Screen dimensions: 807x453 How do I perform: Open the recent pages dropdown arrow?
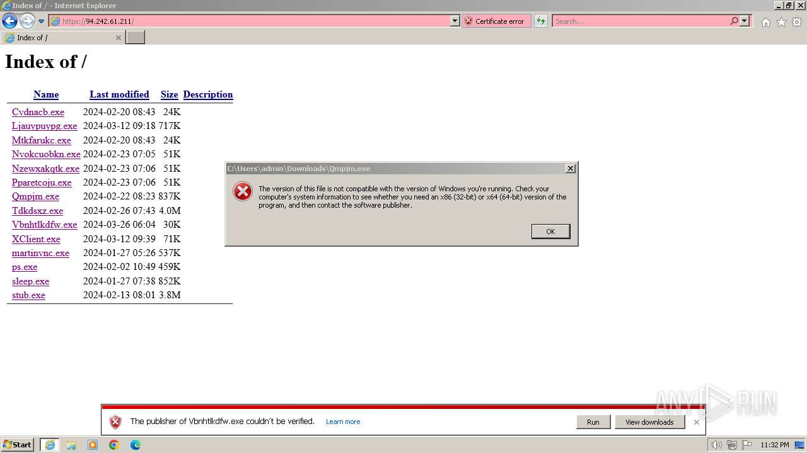point(41,21)
